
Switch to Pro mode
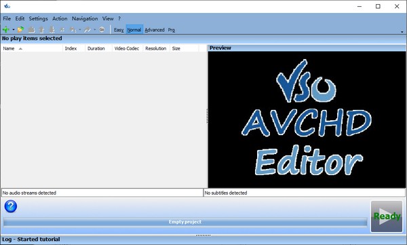(x=172, y=30)
